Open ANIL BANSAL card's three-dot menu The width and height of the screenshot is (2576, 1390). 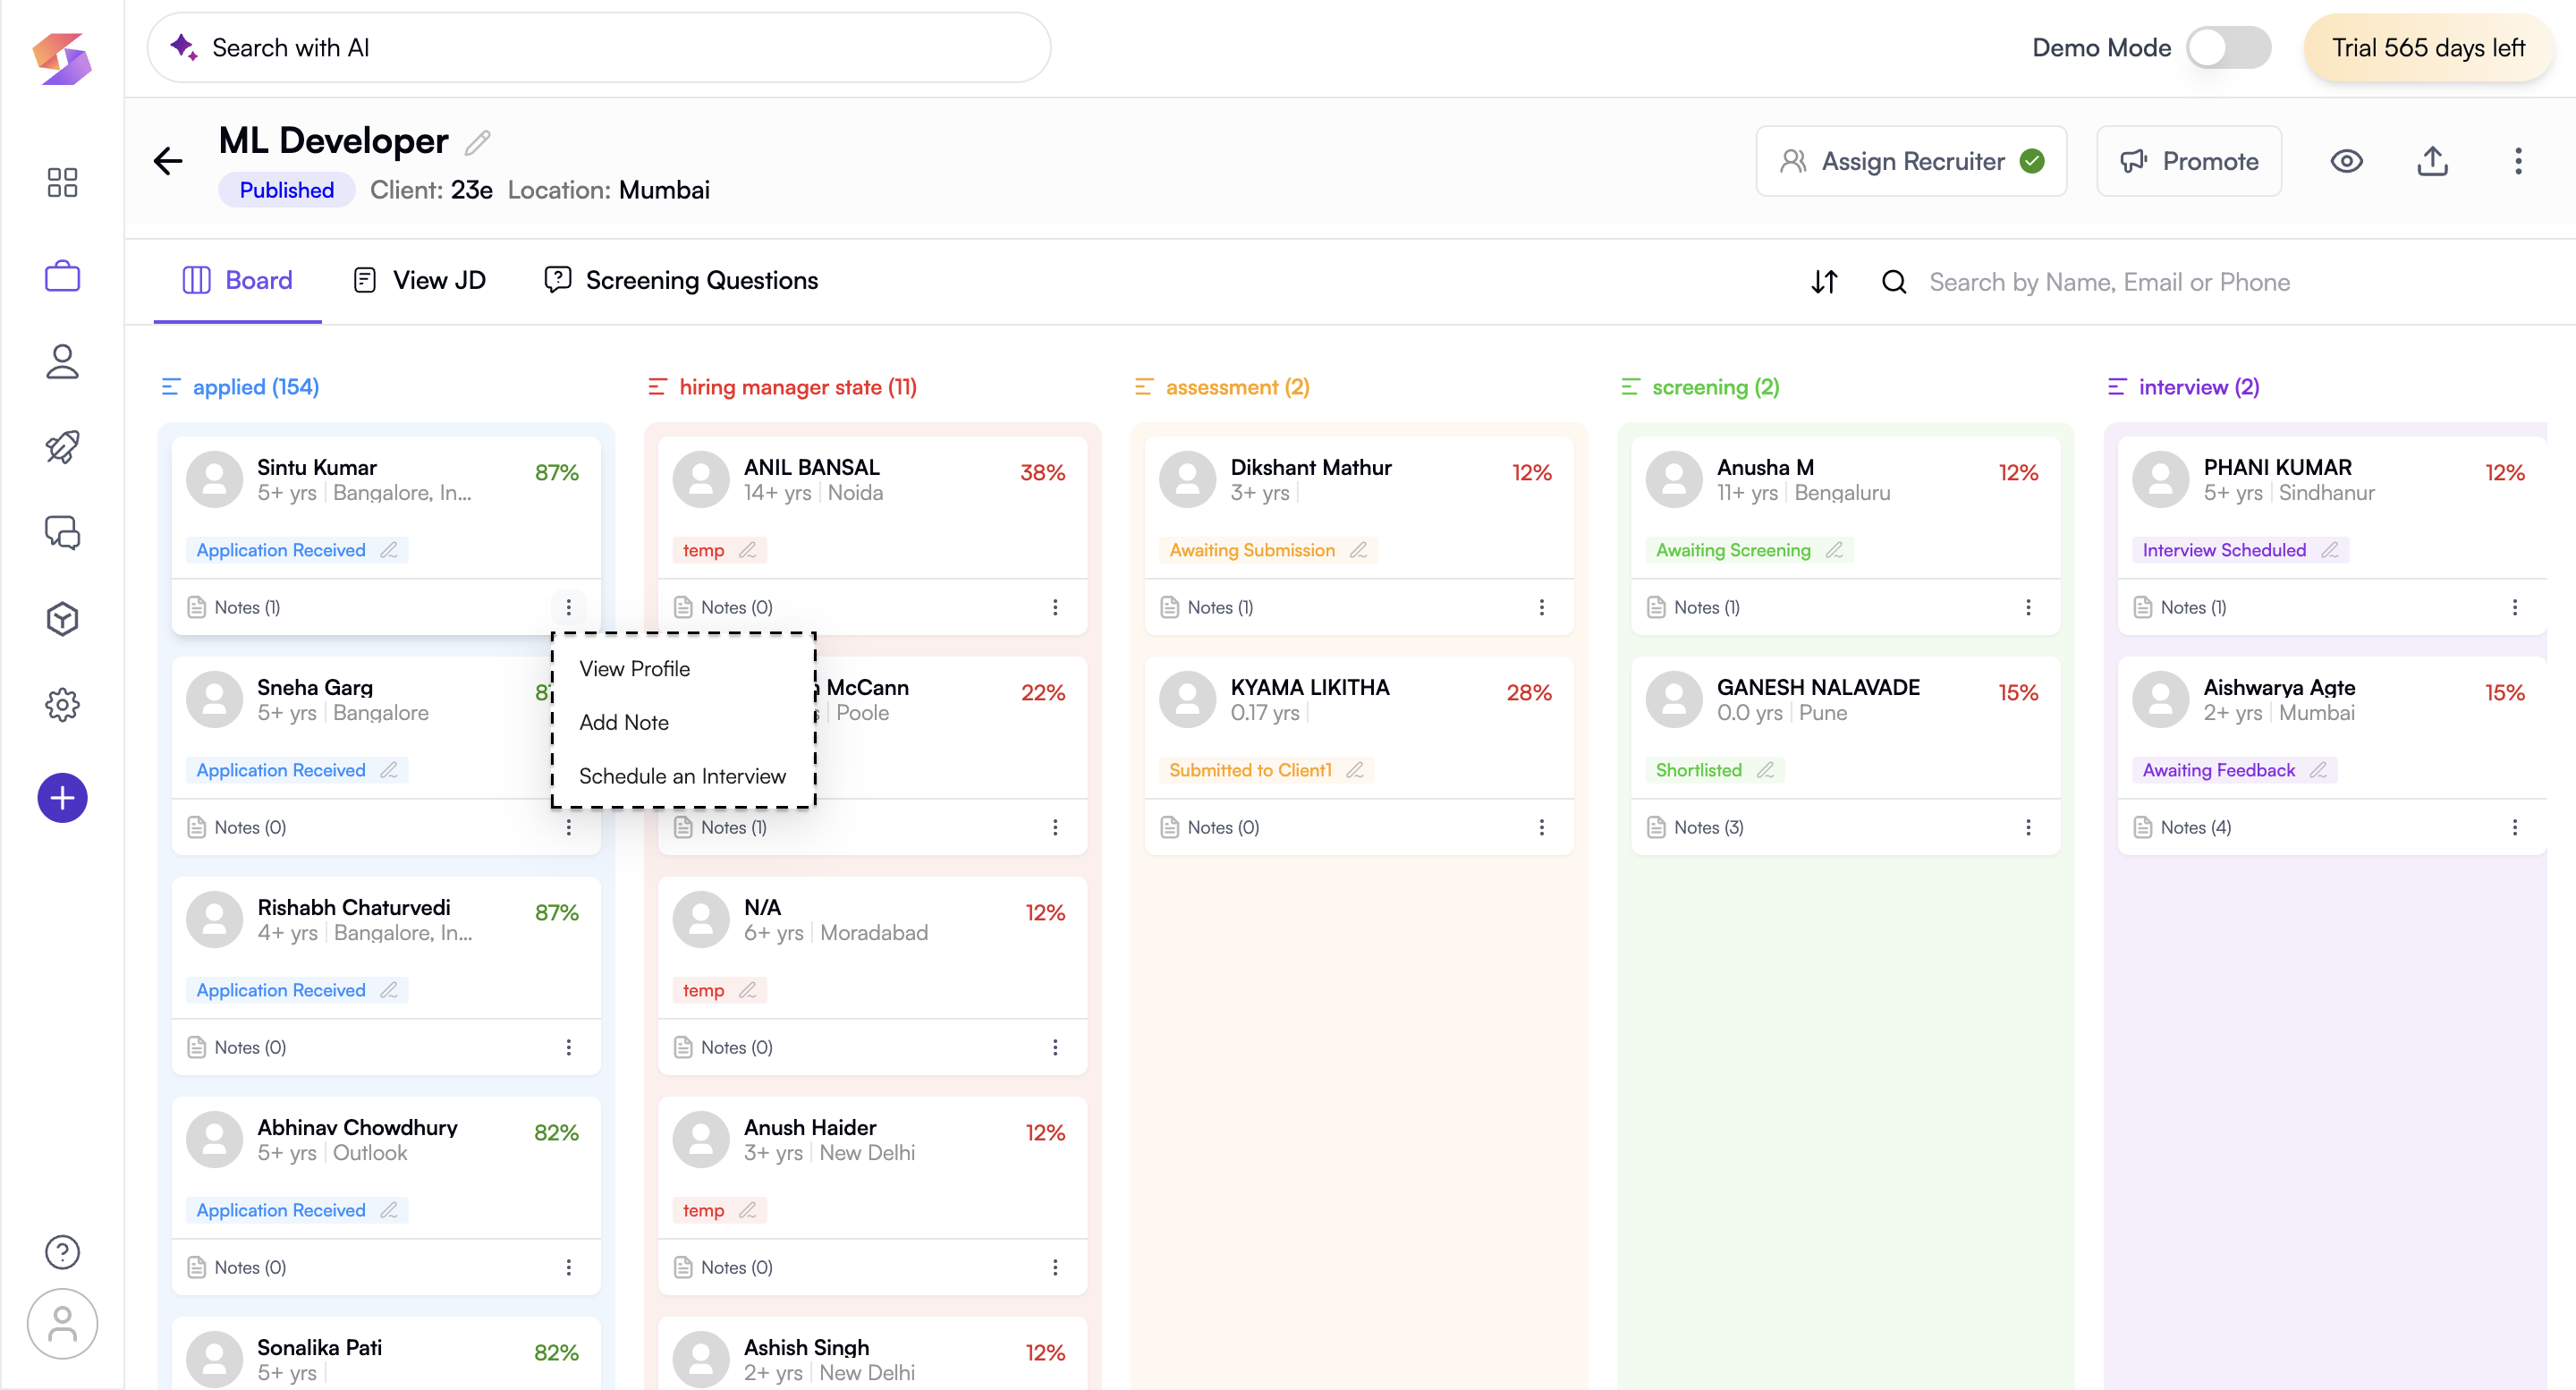[x=1055, y=607]
